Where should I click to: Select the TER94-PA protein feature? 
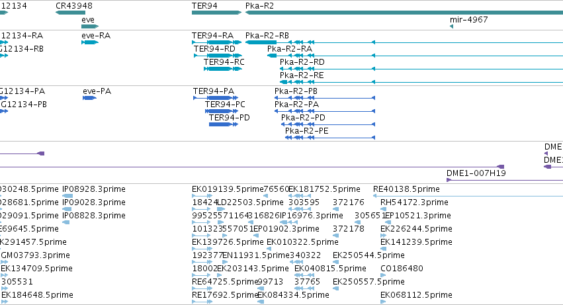pyautogui.click(x=216, y=98)
